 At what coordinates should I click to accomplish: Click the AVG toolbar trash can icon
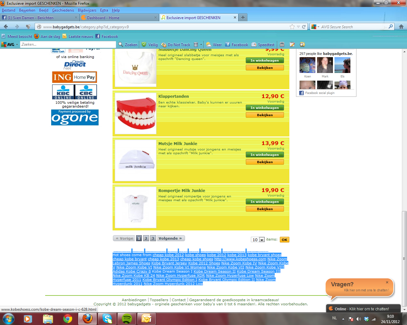click(196, 45)
